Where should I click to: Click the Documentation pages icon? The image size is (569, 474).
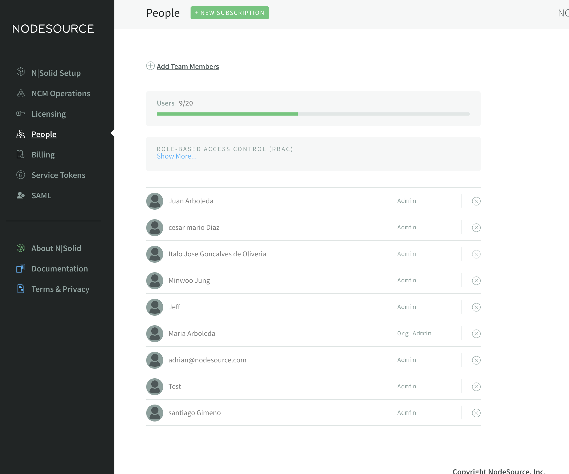tap(21, 268)
